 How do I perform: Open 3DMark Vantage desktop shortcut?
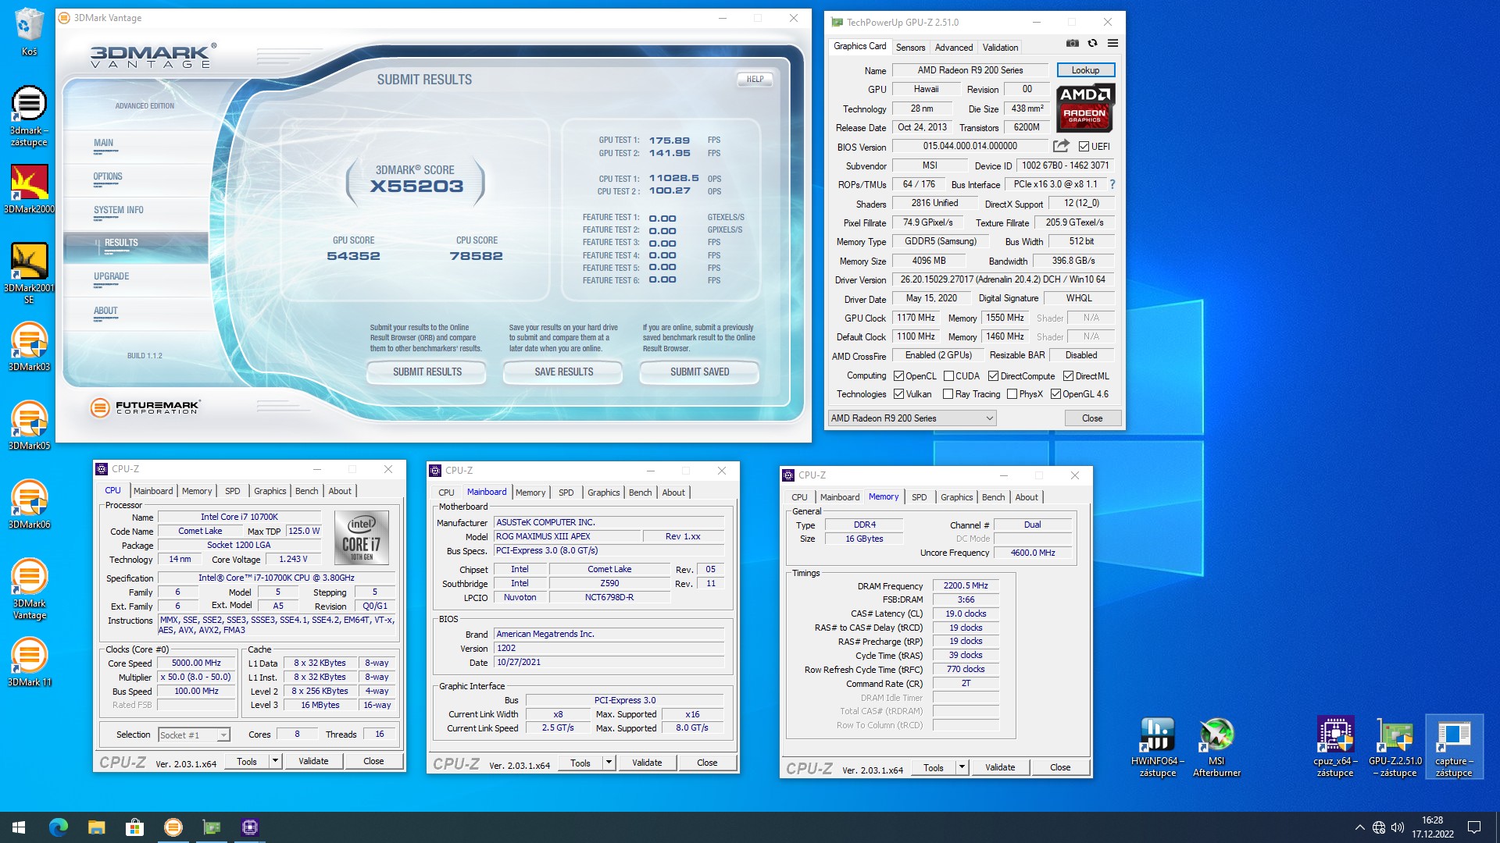29,589
